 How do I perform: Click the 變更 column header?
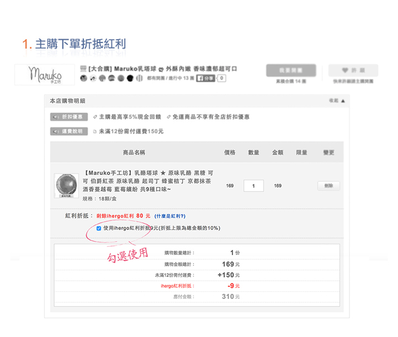click(x=328, y=152)
